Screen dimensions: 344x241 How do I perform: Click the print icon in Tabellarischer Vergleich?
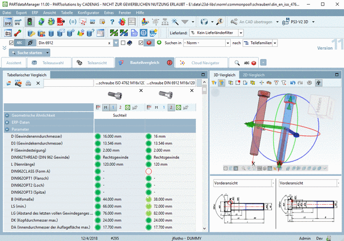click(28, 83)
